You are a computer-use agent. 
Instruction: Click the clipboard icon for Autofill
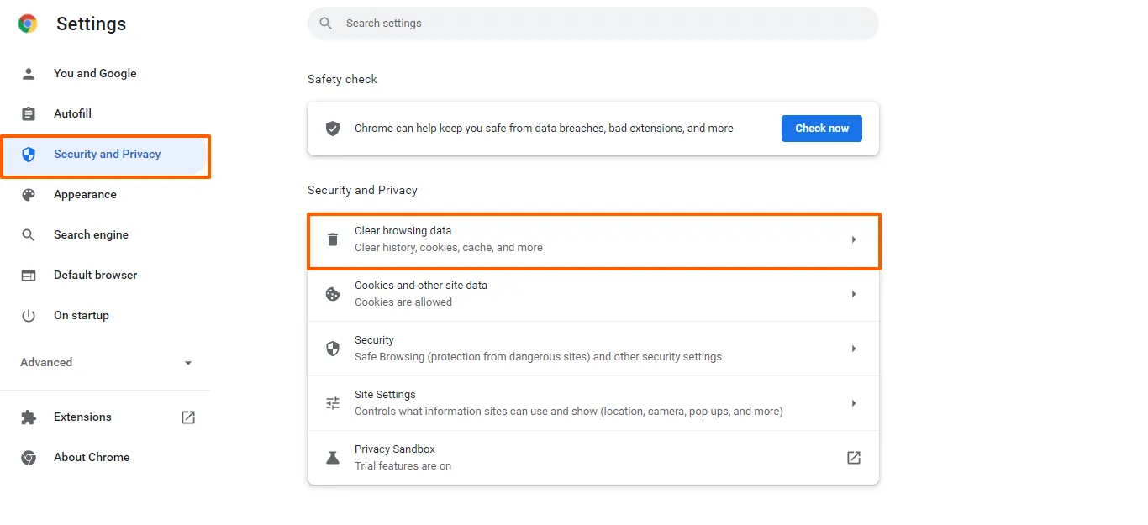pos(29,114)
